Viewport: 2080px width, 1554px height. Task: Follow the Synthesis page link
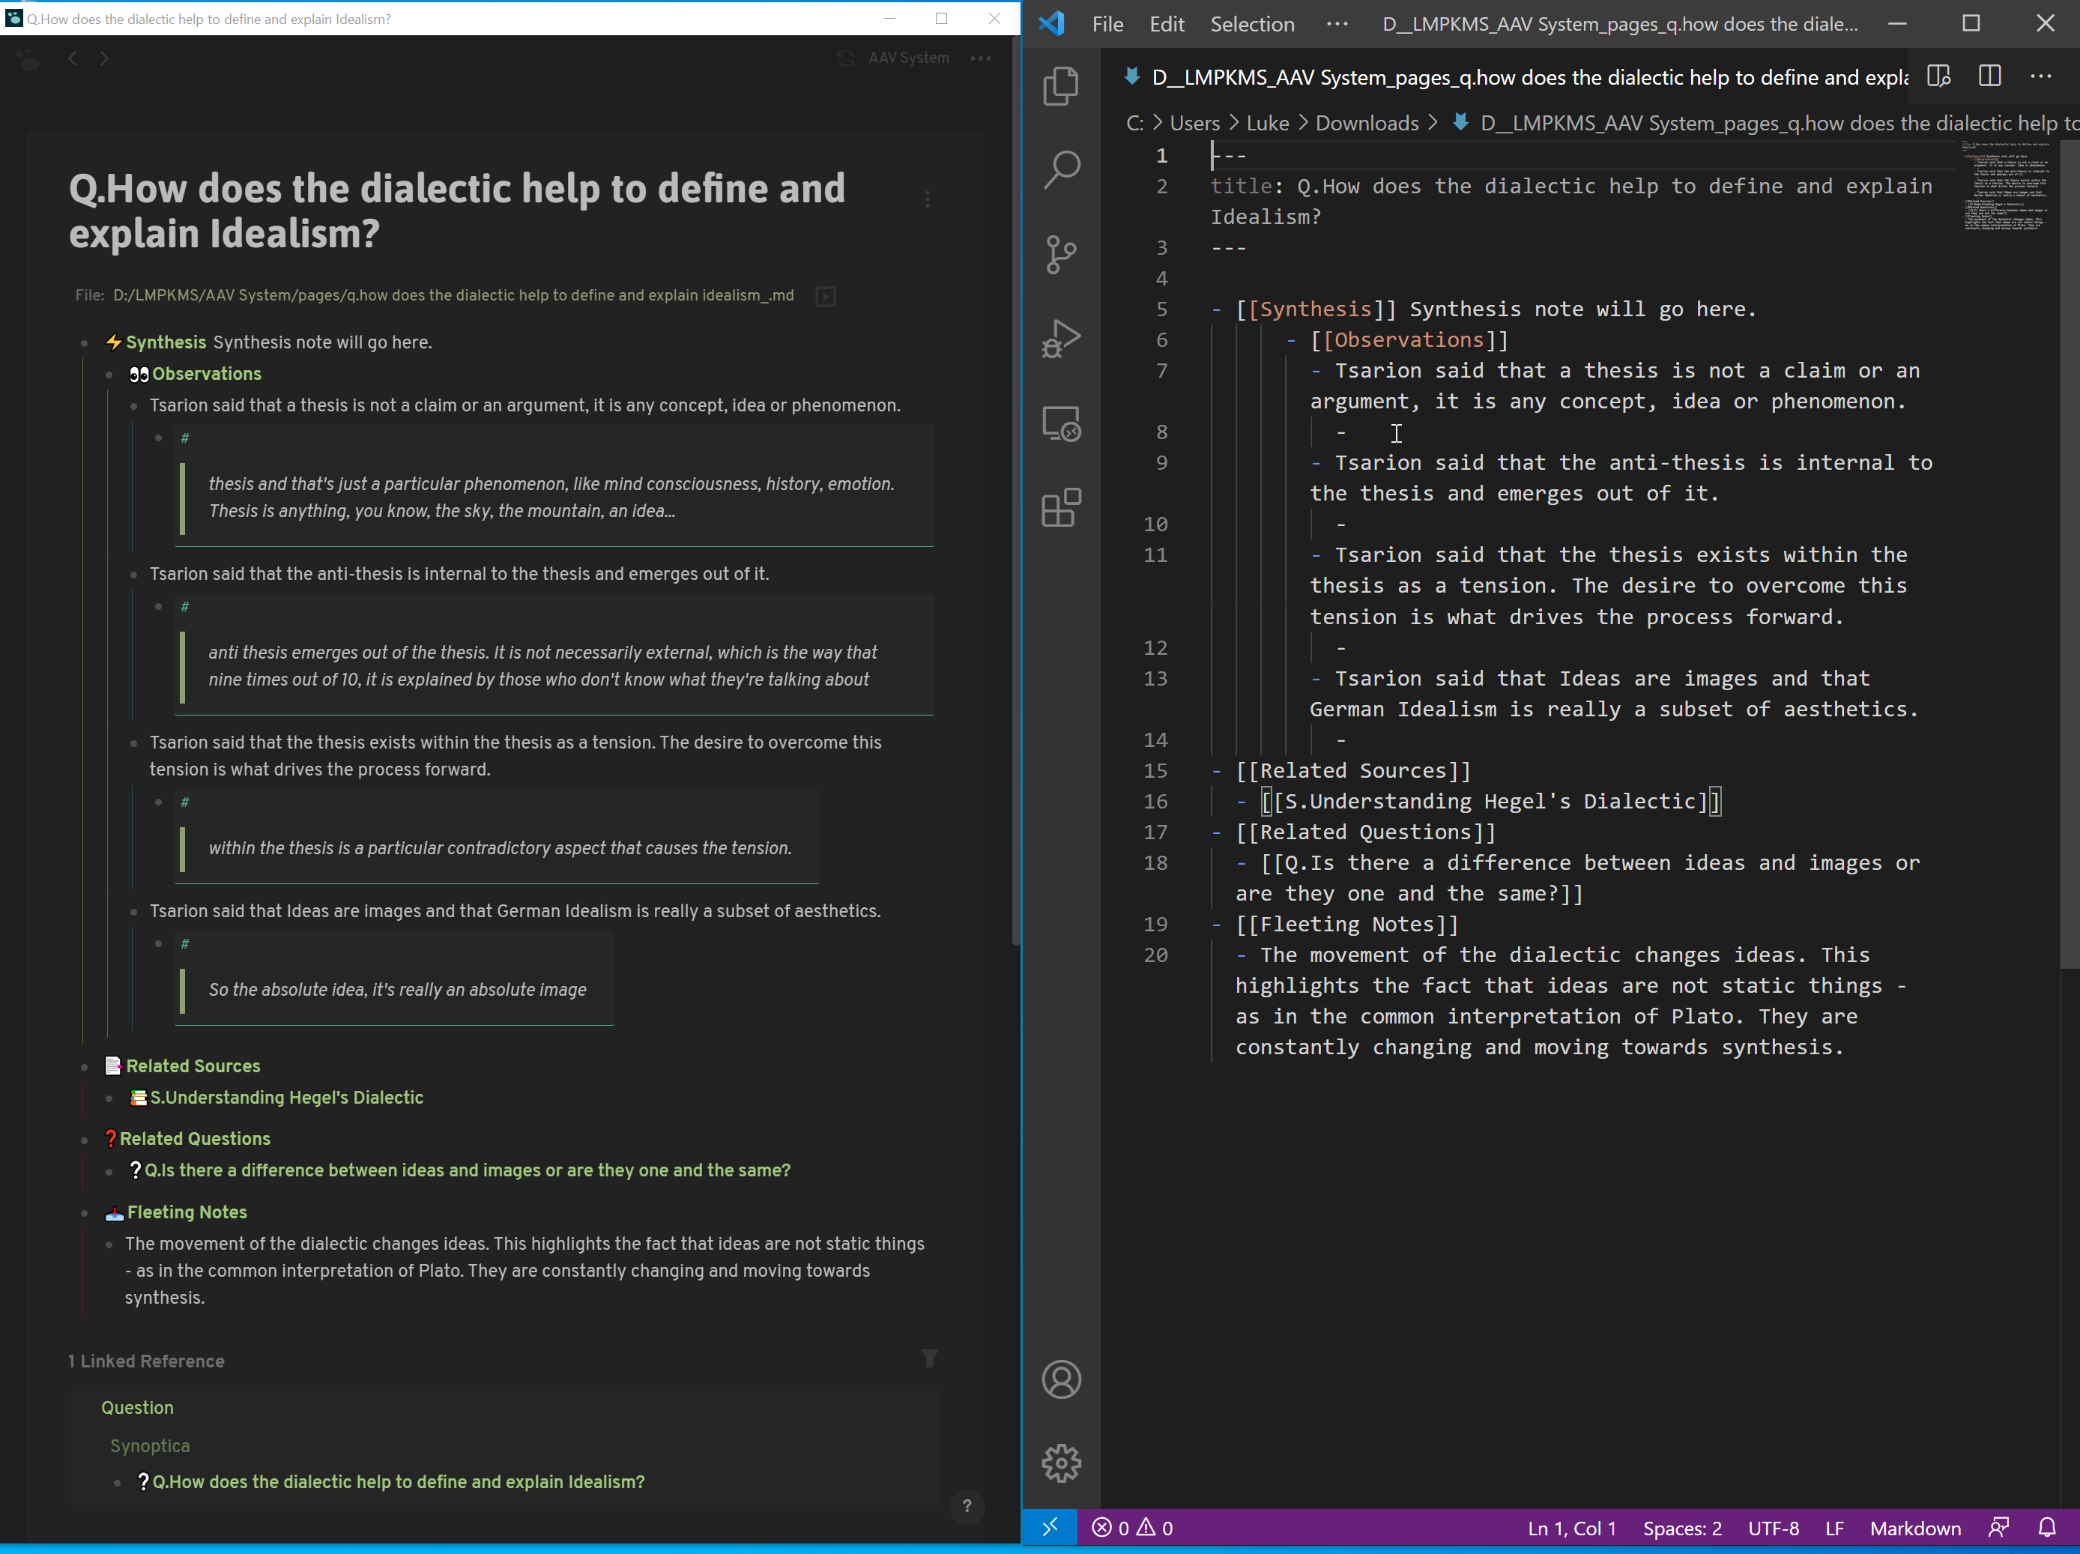(166, 342)
